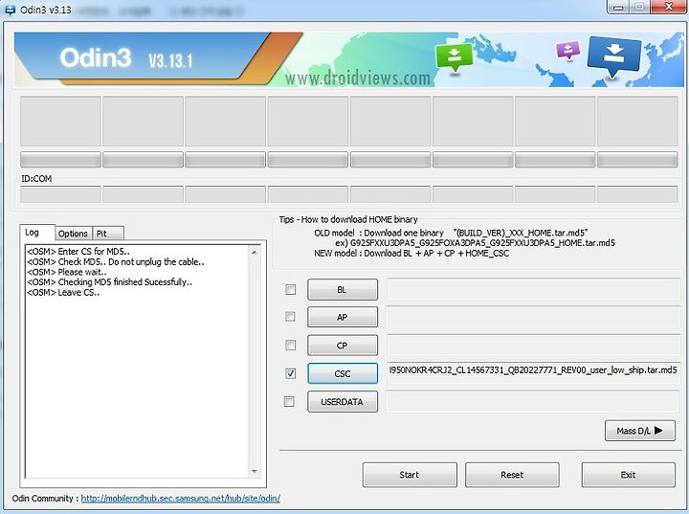689x514 pixels.
Task: Click the log scrollbar down arrow
Action: [255, 471]
